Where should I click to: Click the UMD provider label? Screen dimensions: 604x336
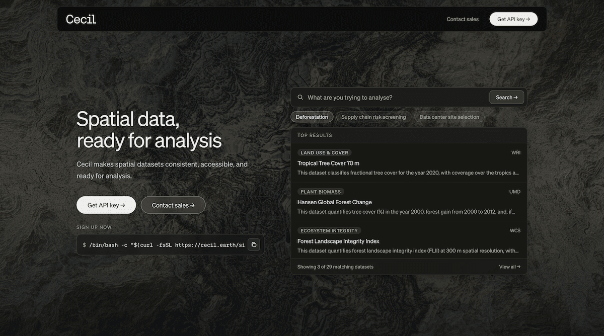515,192
